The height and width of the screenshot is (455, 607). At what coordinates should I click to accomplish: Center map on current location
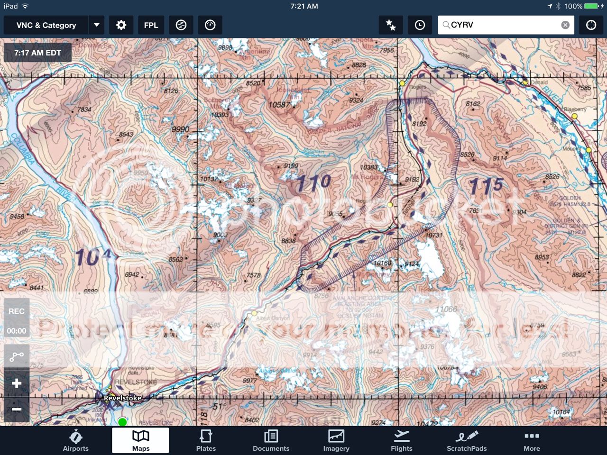pyautogui.click(x=591, y=25)
